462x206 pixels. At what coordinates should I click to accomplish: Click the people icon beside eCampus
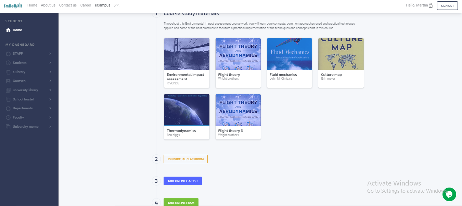117,5
